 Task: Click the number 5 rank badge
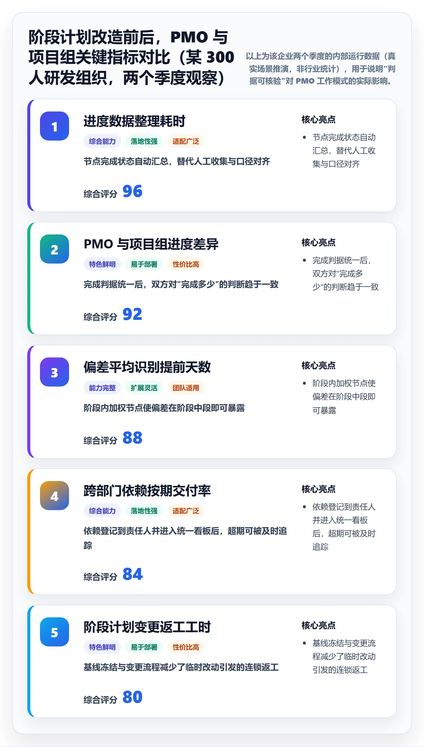tap(55, 632)
